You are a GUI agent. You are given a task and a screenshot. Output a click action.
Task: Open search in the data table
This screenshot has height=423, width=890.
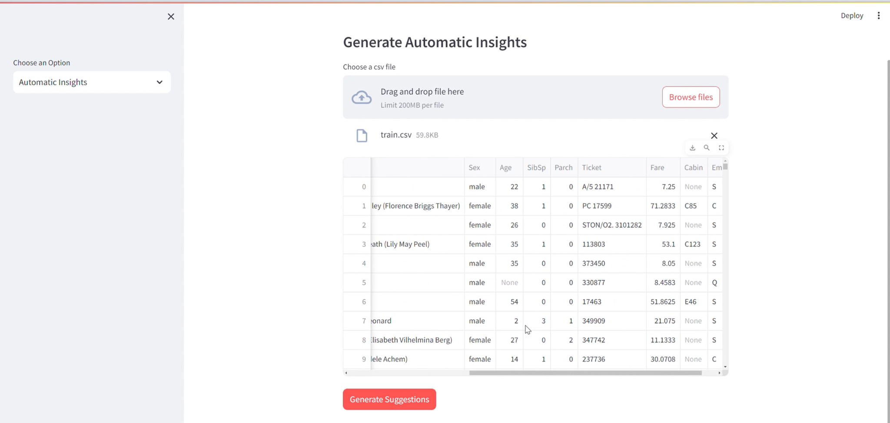click(x=707, y=148)
